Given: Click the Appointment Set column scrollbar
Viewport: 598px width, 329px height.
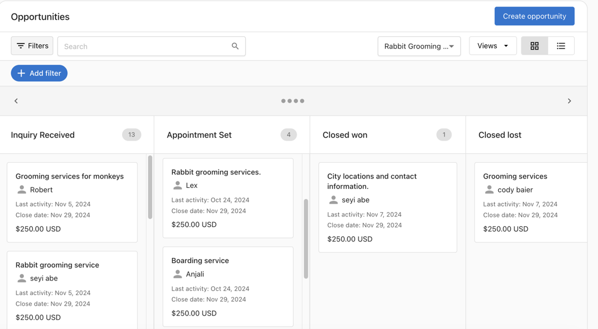Looking at the screenshot, I should [x=305, y=238].
